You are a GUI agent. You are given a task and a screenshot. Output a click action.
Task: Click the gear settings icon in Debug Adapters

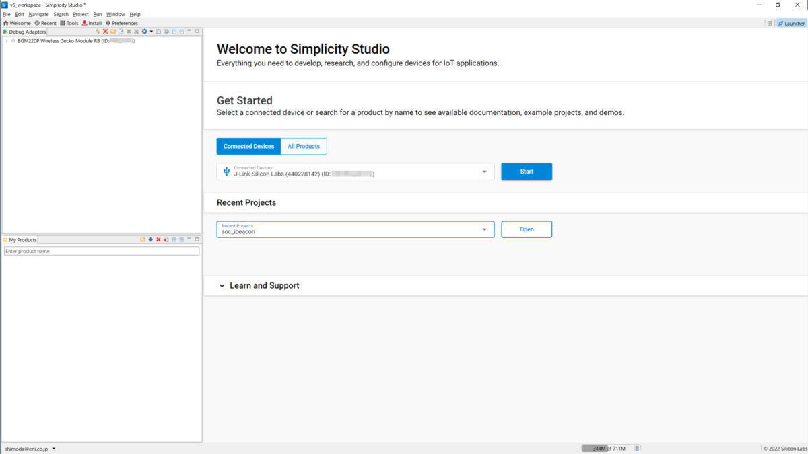[x=144, y=32]
